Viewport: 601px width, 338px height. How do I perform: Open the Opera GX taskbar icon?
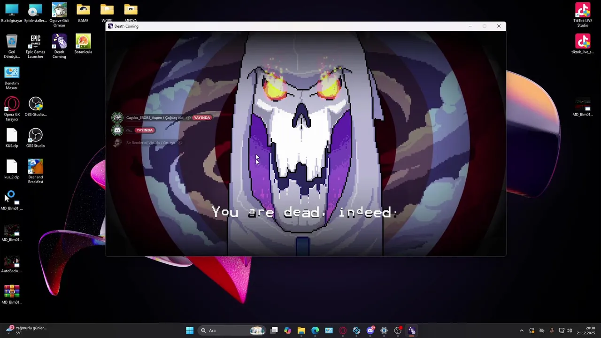[x=343, y=330]
